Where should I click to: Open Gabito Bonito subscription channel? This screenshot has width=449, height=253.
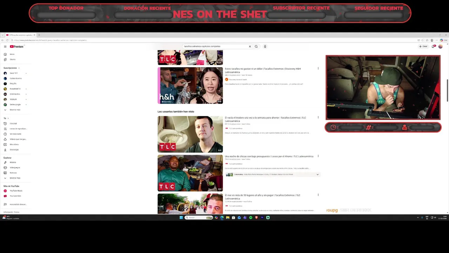click(15, 78)
